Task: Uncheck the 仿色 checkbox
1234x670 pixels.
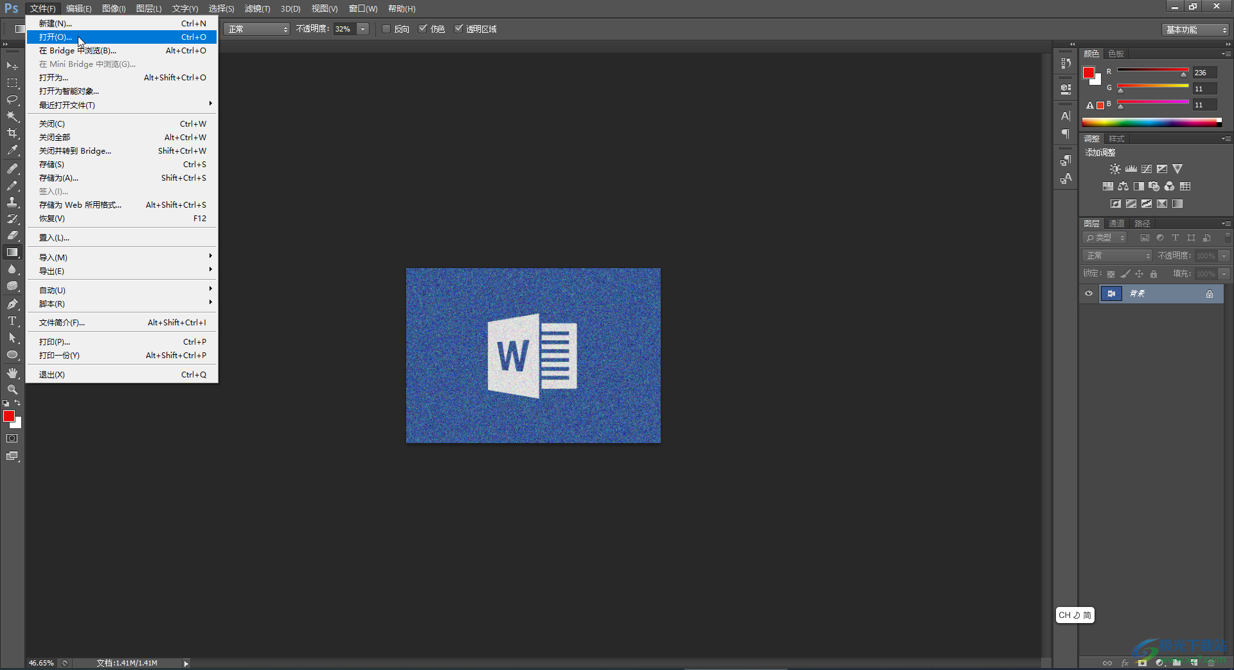Action: (x=423, y=29)
